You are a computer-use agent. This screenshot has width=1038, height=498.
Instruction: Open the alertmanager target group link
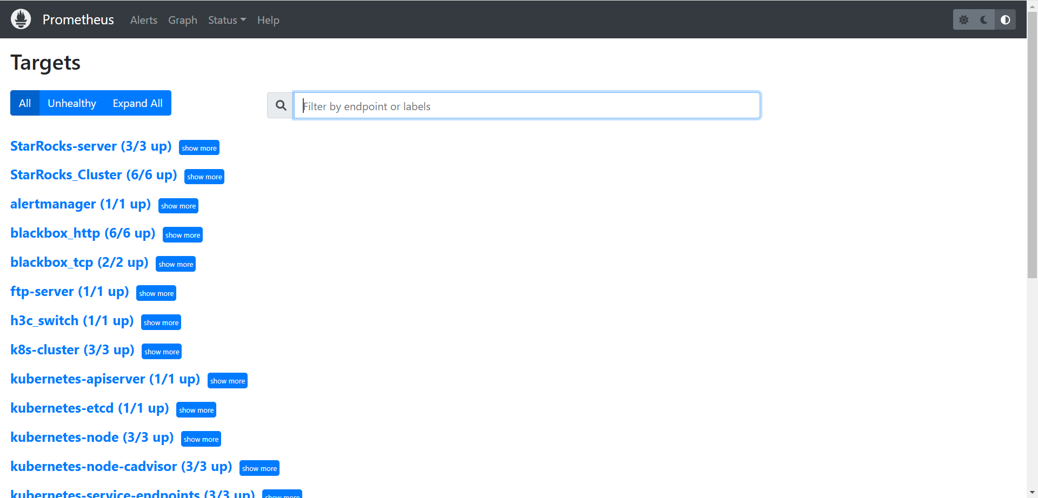[x=81, y=204]
